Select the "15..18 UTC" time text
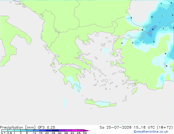174x134 pixels. (x=144, y=127)
